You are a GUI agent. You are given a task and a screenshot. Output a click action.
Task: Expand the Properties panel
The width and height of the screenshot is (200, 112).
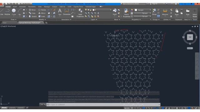pyautogui.click(x=136, y=20)
